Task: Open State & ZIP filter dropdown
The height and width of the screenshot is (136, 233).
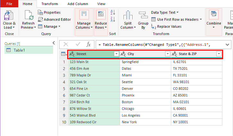Action: (x=219, y=54)
